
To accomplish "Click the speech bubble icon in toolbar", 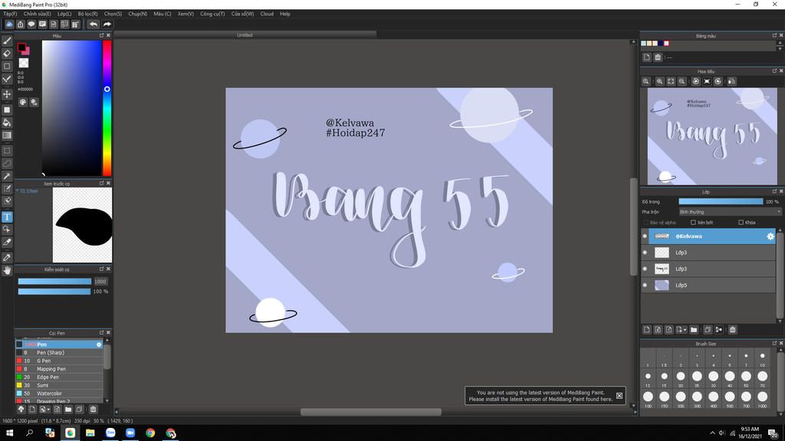I will [x=31, y=24].
